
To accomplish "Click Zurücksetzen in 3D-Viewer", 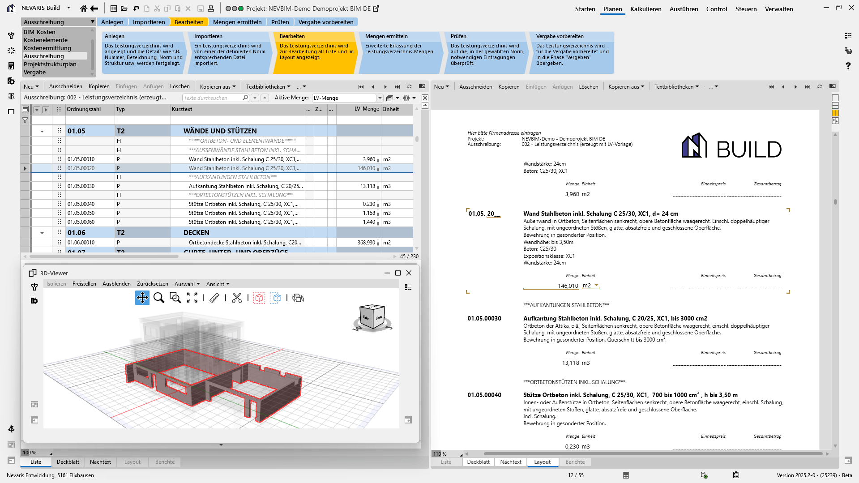I will [x=153, y=284].
